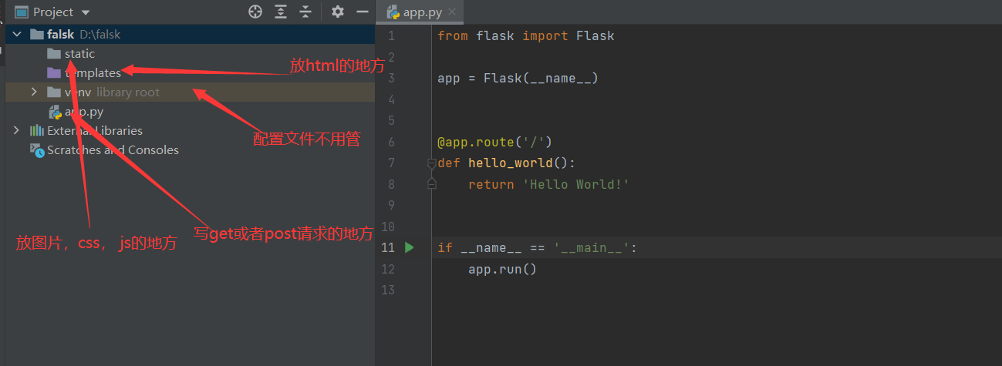Select the app.py editor tab
This screenshot has width=1002, height=366.
coord(420,12)
